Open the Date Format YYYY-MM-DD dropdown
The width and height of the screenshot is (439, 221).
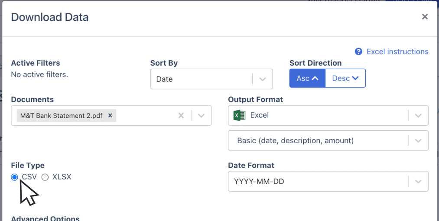328,181
